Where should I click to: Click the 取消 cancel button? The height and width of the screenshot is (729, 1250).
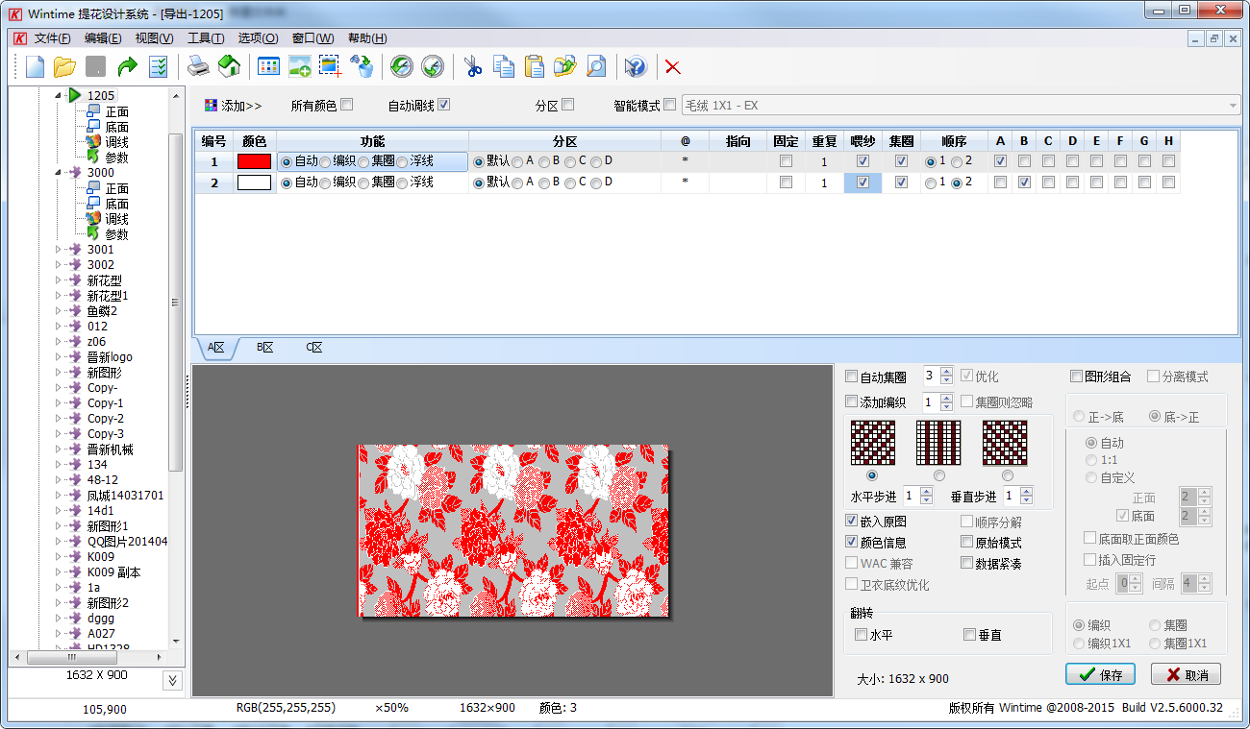(x=1186, y=674)
